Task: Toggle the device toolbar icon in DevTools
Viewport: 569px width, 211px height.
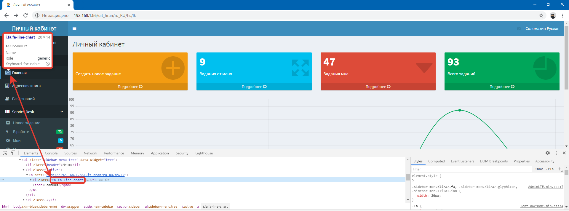Action: [x=13, y=153]
